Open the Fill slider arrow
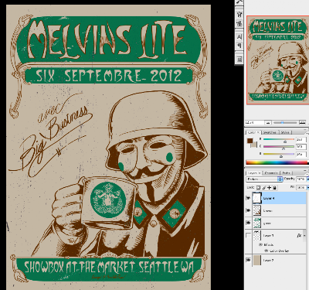The width and height of the screenshot is (309, 290). tap(307, 187)
